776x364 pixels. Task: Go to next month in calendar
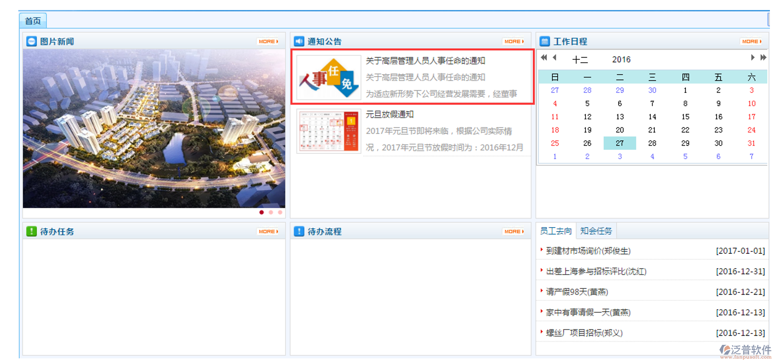[x=752, y=58]
